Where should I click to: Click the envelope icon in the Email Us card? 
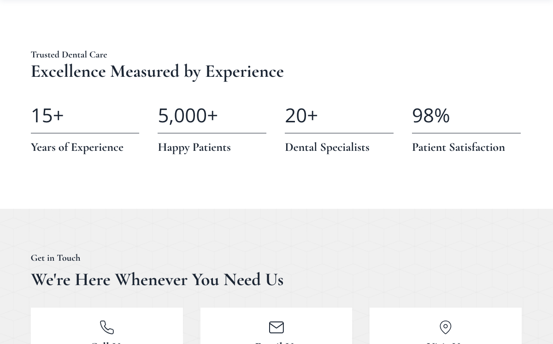pyautogui.click(x=276, y=327)
